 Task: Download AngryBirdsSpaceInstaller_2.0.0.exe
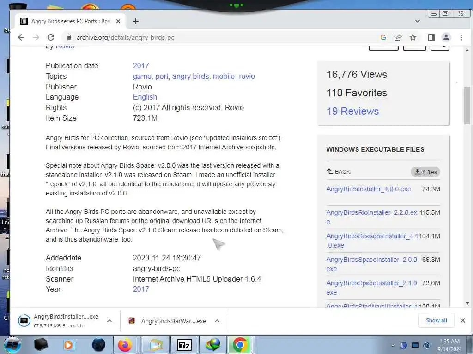[372, 264]
